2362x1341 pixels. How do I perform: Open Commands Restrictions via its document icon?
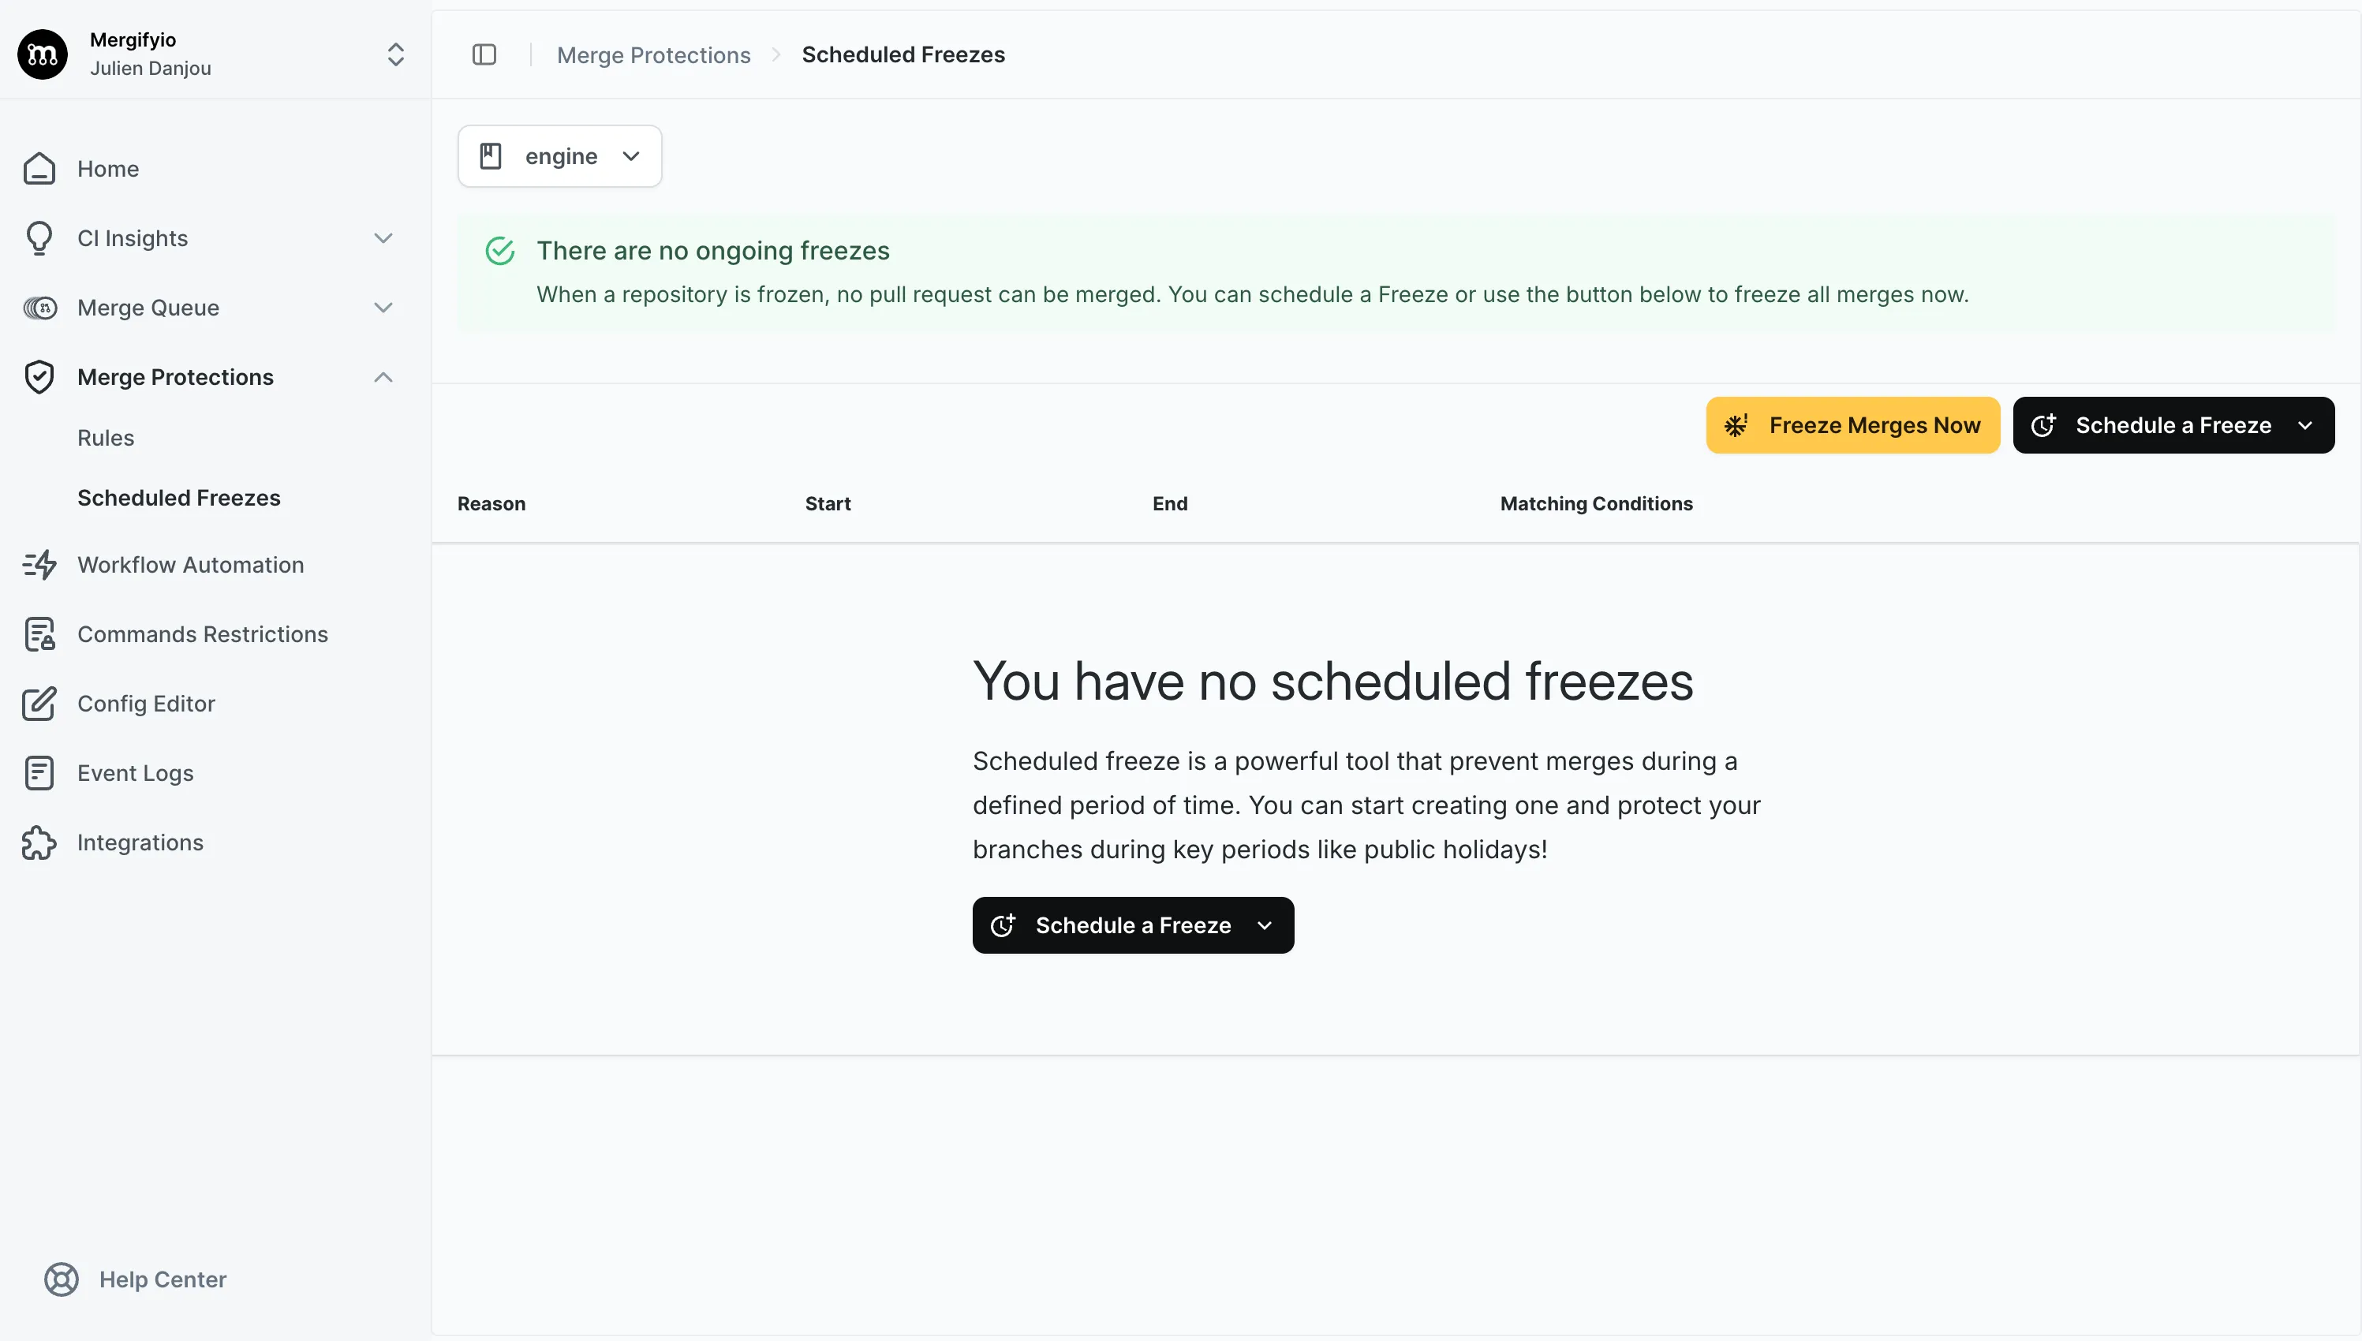tap(39, 633)
